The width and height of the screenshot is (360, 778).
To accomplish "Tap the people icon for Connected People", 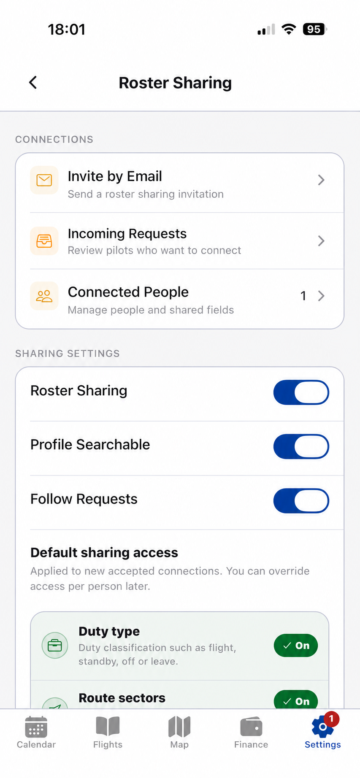I will click(x=44, y=296).
